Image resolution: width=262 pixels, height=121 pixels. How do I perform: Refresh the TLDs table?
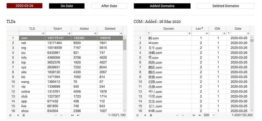tap(10, 115)
